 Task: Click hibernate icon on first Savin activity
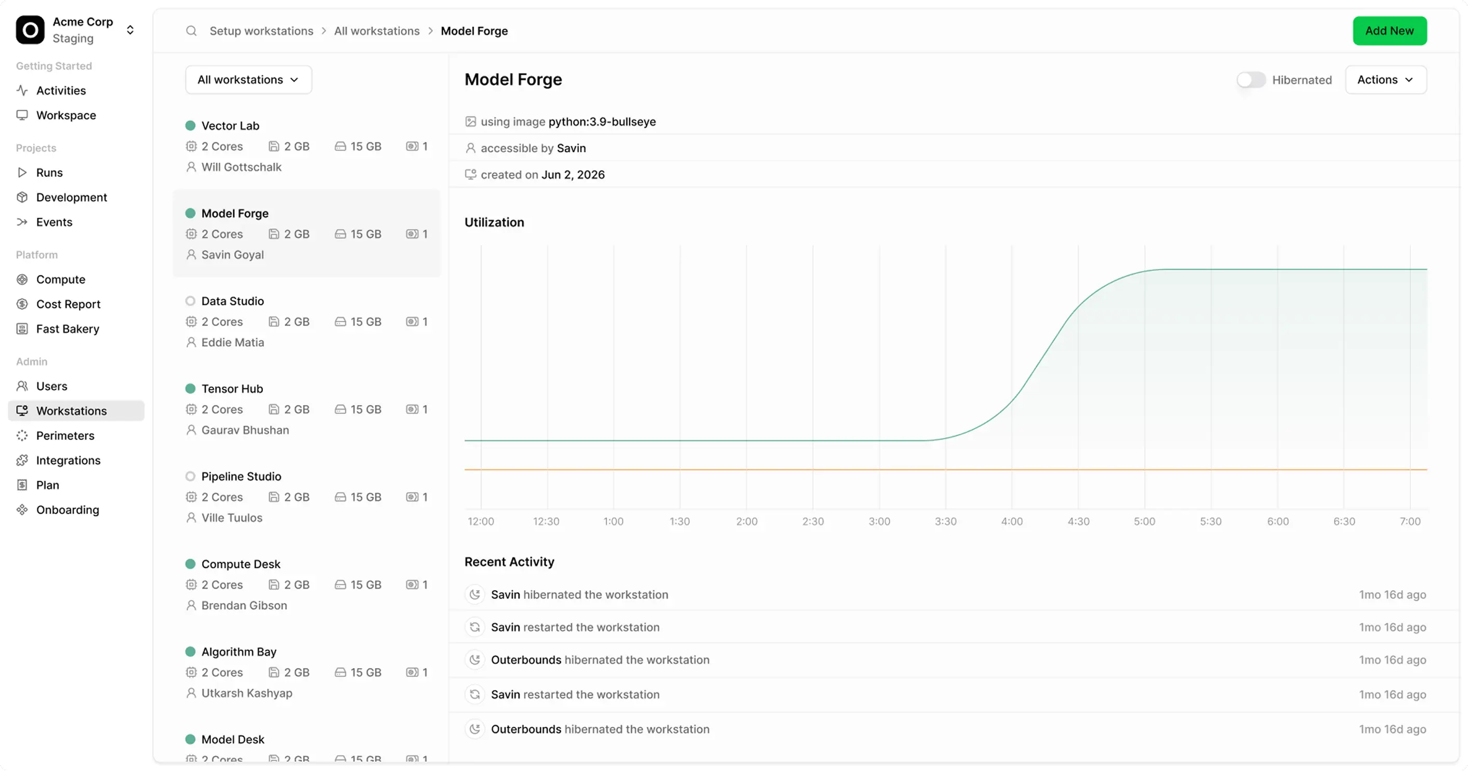[x=475, y=595]
